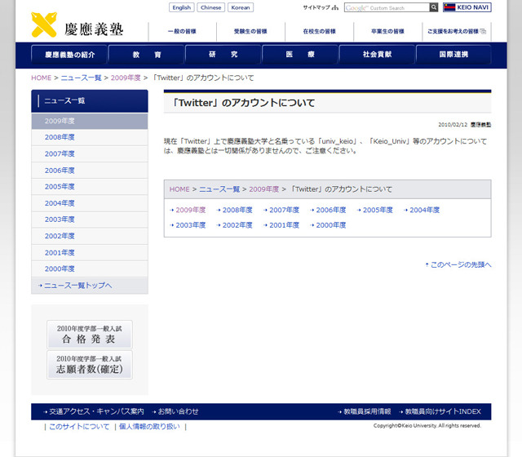Open 受験生の皆様 tab
Screen dimensions: 522x457
(x=250, y=31)
